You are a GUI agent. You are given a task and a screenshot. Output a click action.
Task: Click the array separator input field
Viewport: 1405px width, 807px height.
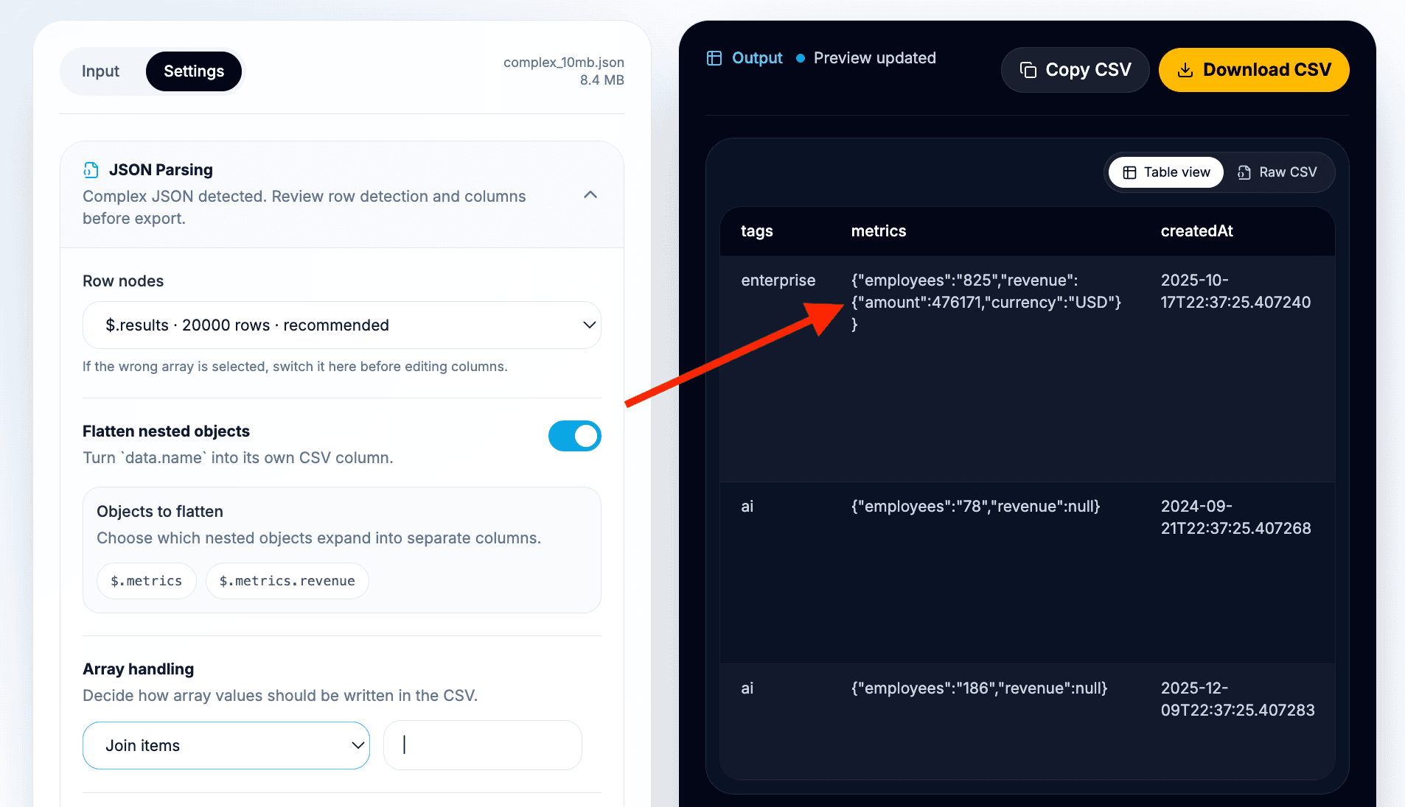483,745
